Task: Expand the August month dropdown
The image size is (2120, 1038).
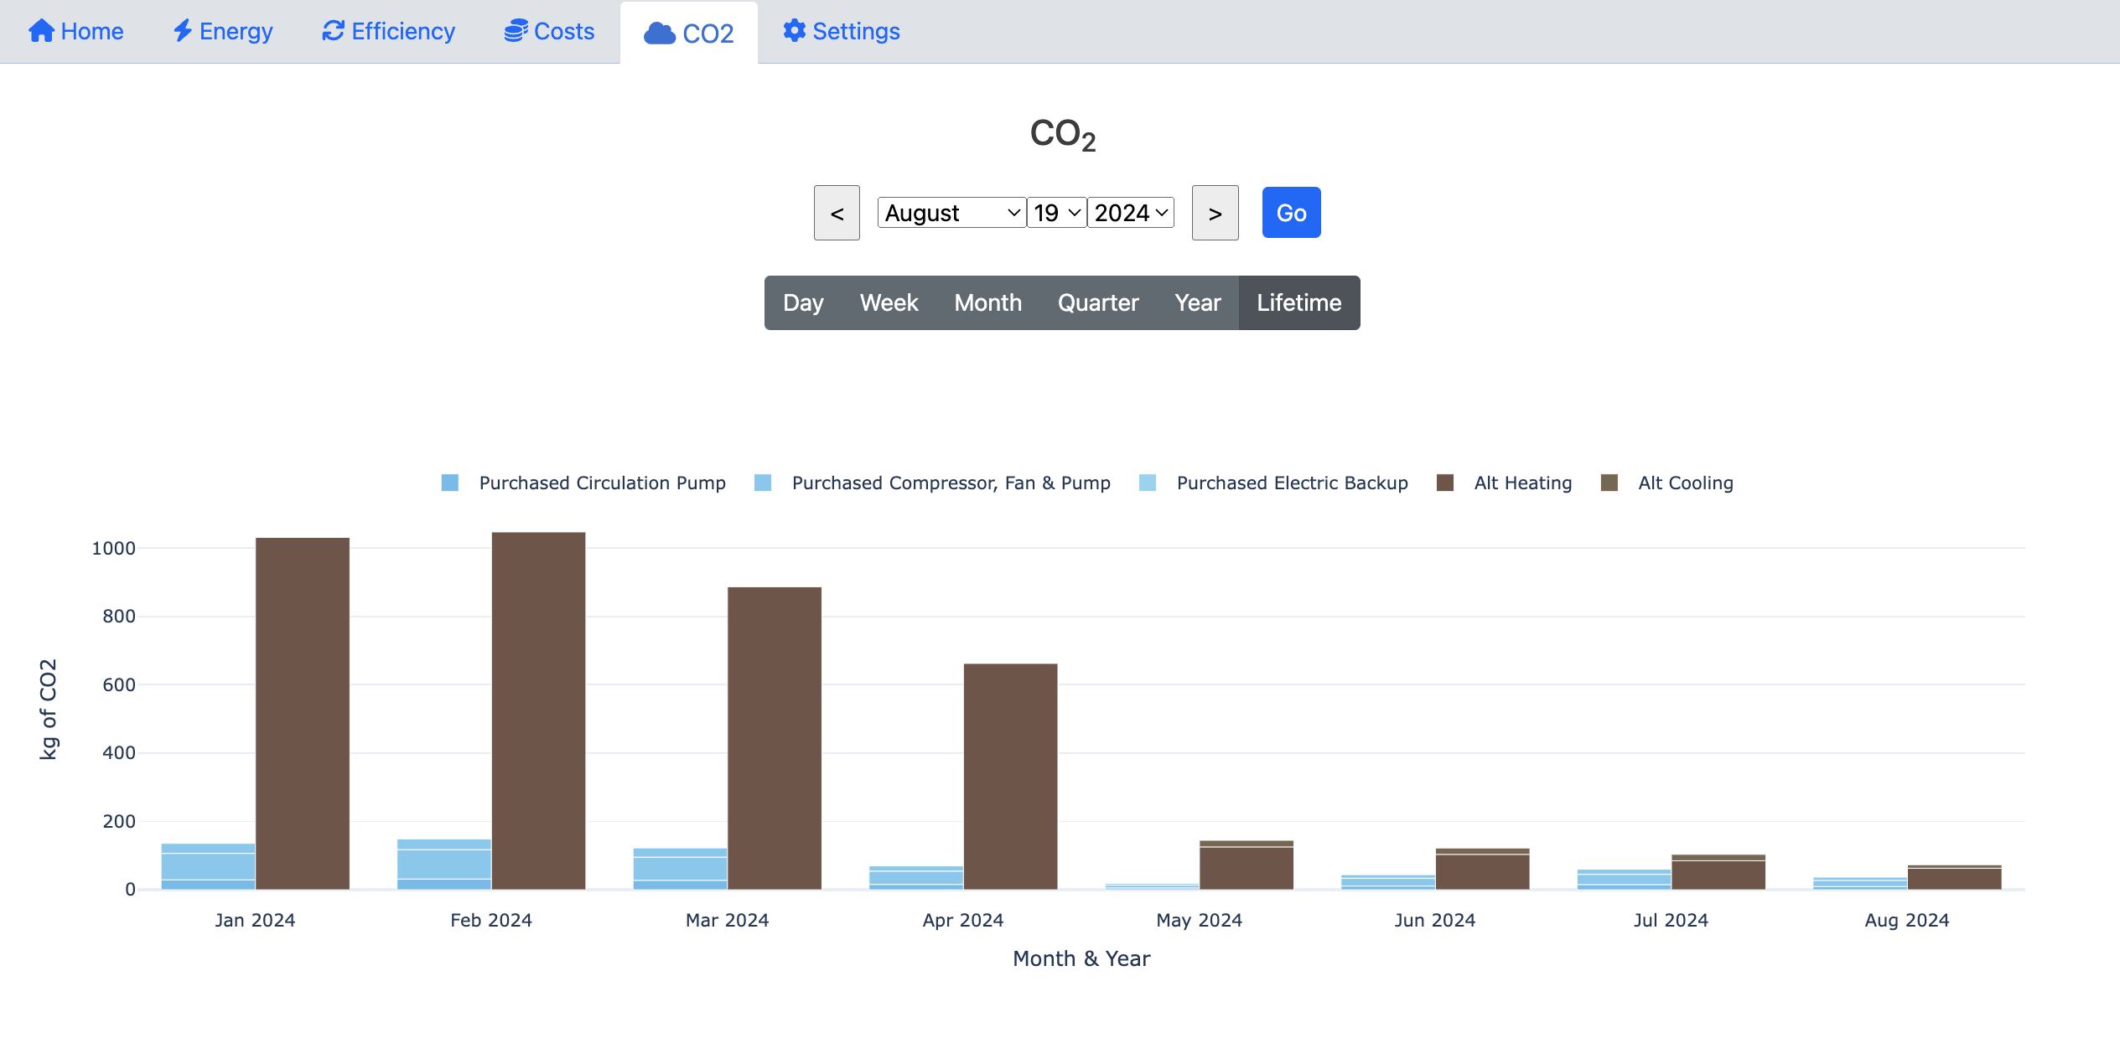Action: (x=946, y=212)
